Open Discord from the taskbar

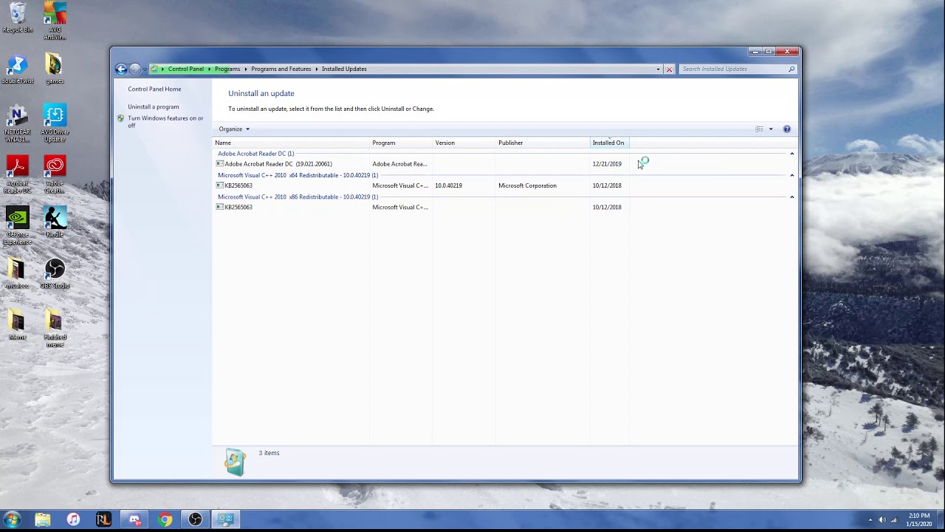point(134,519)
